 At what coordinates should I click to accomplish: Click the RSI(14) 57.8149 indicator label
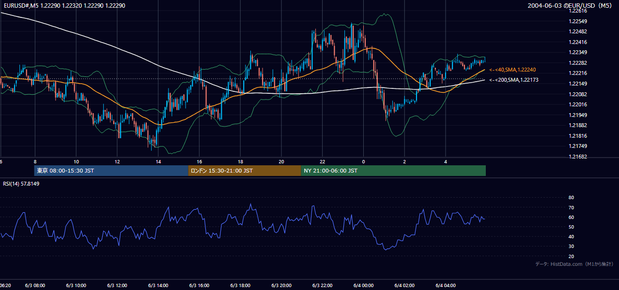pyautogui.click(x=21, y=184)
